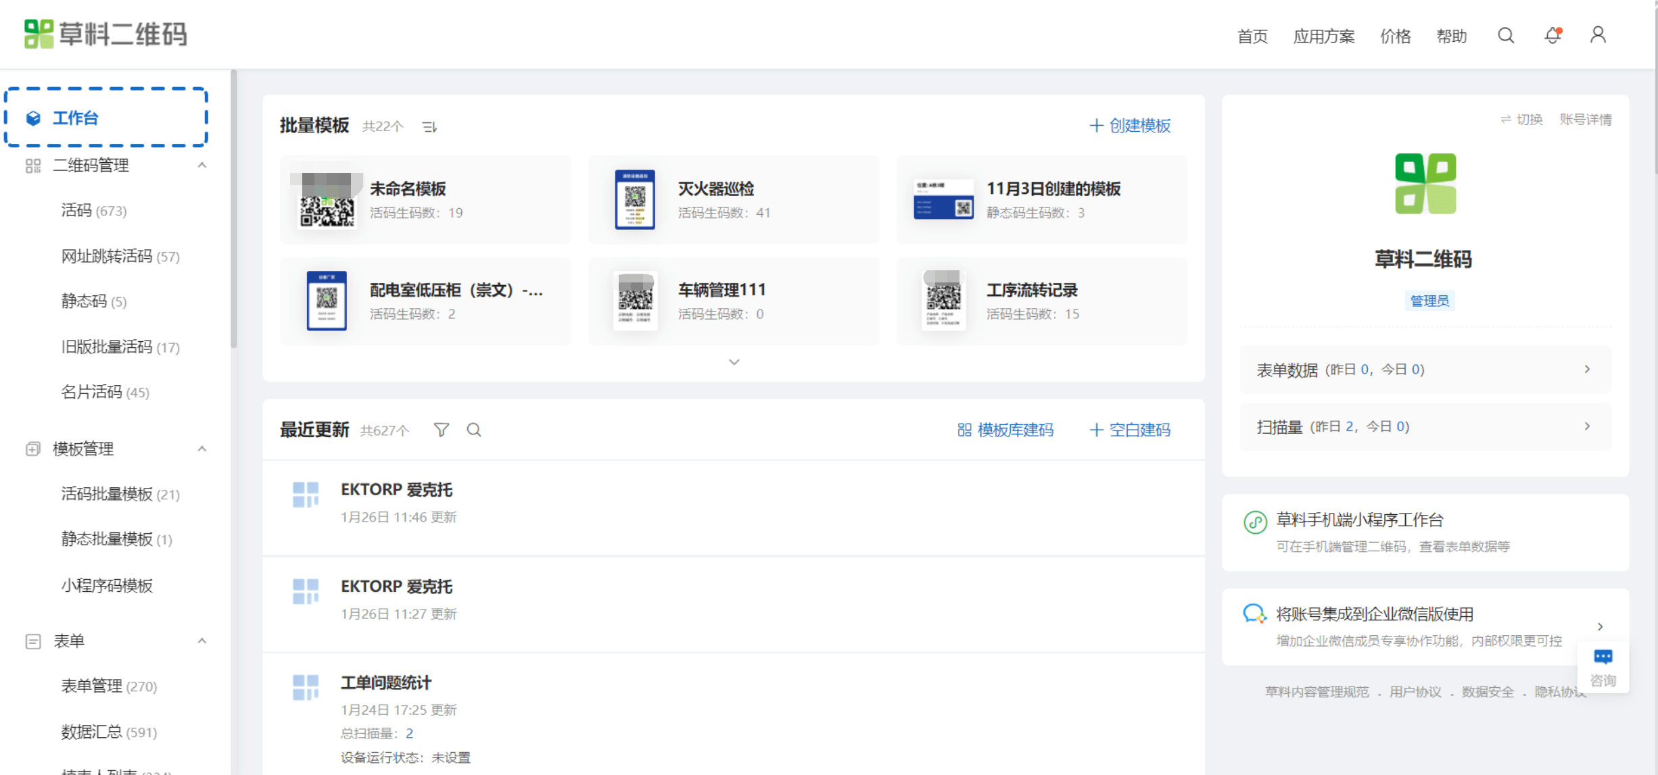Click 创建模板 button
1658x775 pixels.
click(1130, 126)
